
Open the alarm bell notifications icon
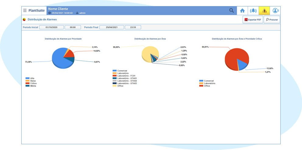coord(253,11)
